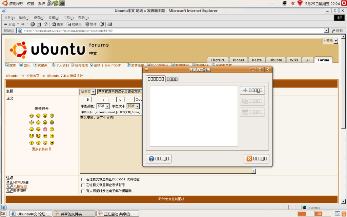Open the book help icon in top panel
Viewport: 347px width, 217px height.
pos(56,3)
